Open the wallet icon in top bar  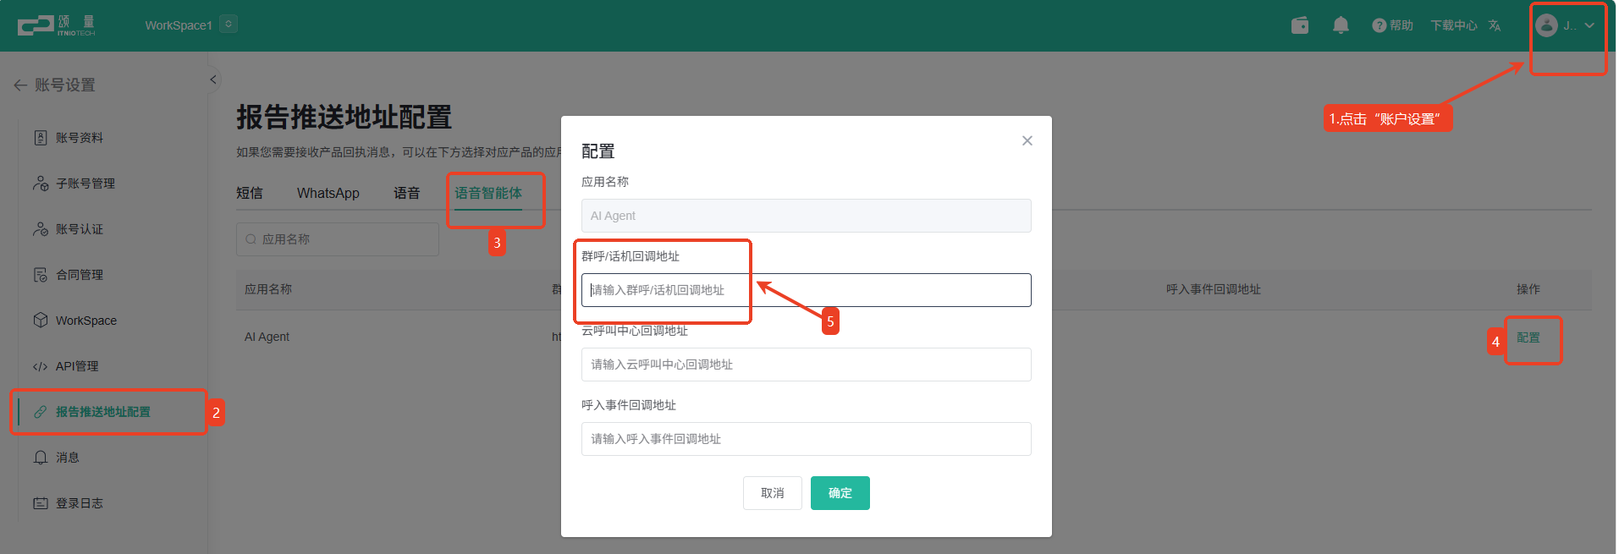[1300, 25]
